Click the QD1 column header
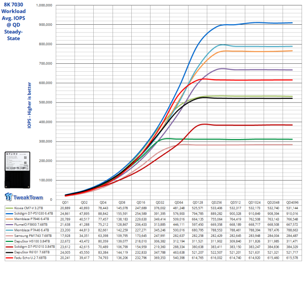This screenshot has width=306, height=281. pos(65,203)
